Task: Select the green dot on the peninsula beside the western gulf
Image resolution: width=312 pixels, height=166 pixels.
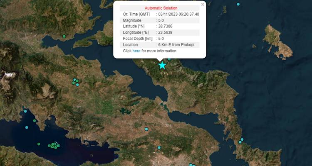Action: pyautogui.click(x=35, y=120)
